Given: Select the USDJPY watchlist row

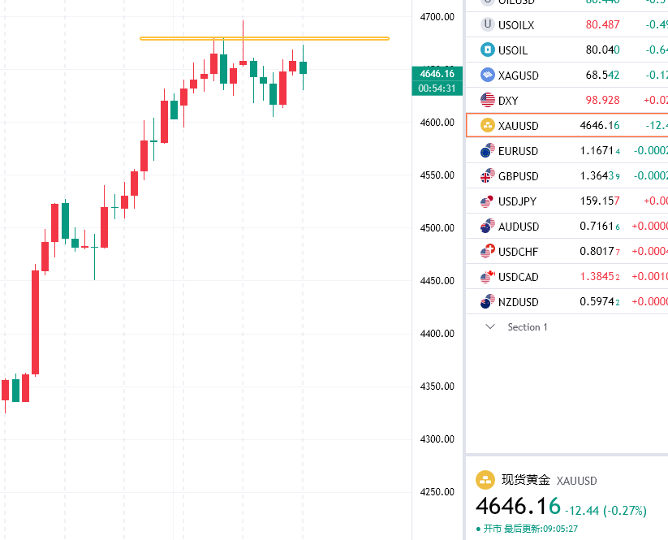Looking at the screenshot, I should 567,201.
